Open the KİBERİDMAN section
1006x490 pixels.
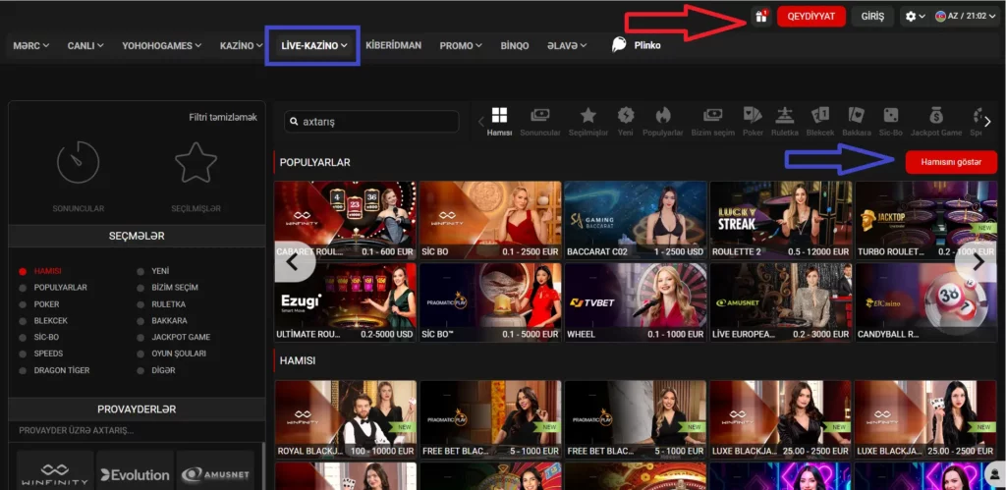(393, 45)
